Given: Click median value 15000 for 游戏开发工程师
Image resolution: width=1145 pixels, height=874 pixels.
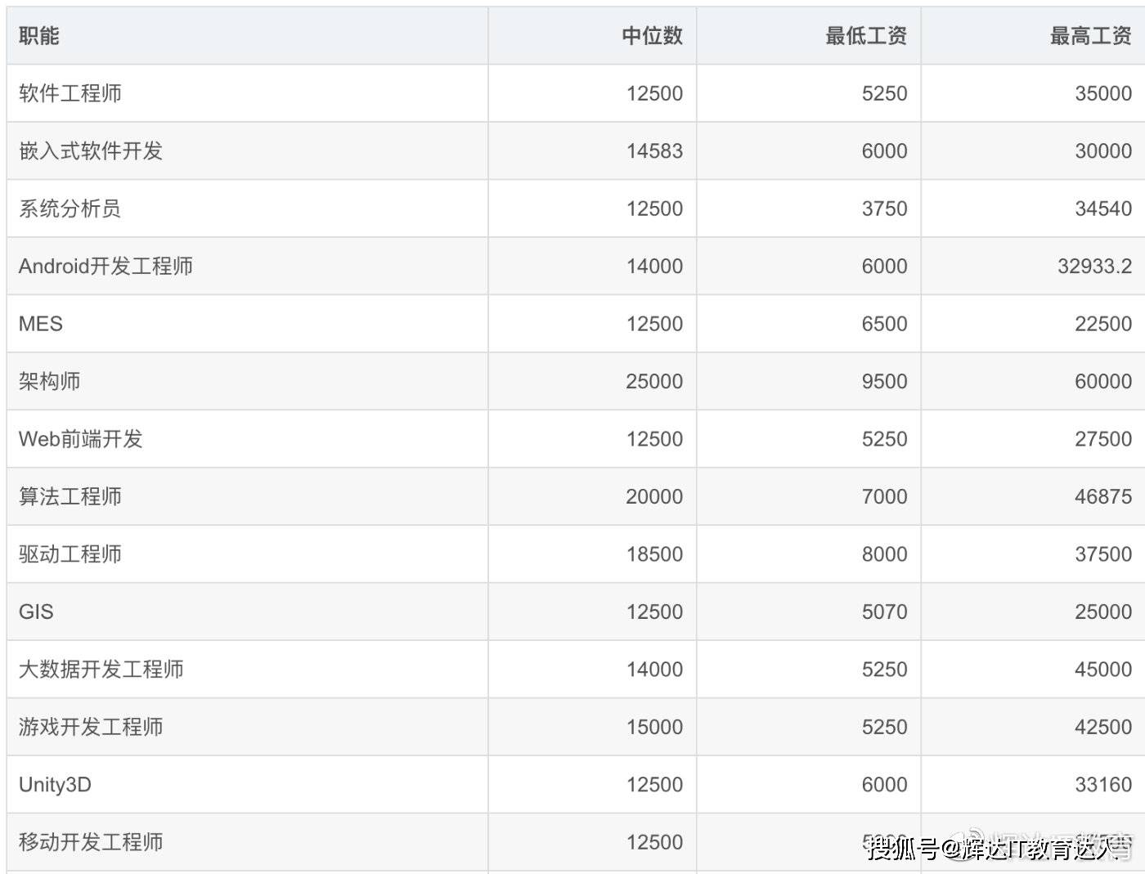Looking at the screenshot, I should 654,727.
